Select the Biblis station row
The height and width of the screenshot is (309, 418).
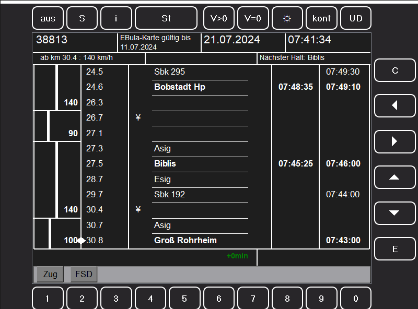point(200,164)
